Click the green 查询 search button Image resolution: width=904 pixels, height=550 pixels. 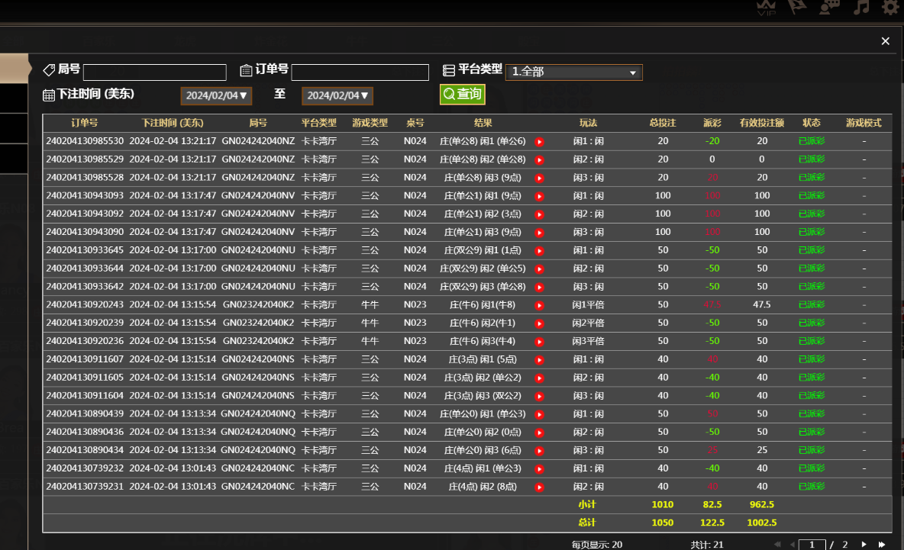coord(463,94)
